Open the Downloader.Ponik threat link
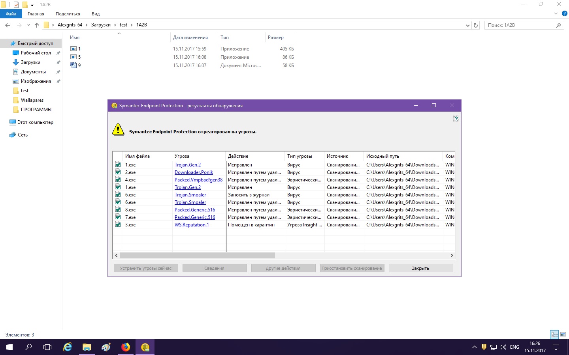The height and width of the screenshot is (355, 569). click(x=194, y=172)
